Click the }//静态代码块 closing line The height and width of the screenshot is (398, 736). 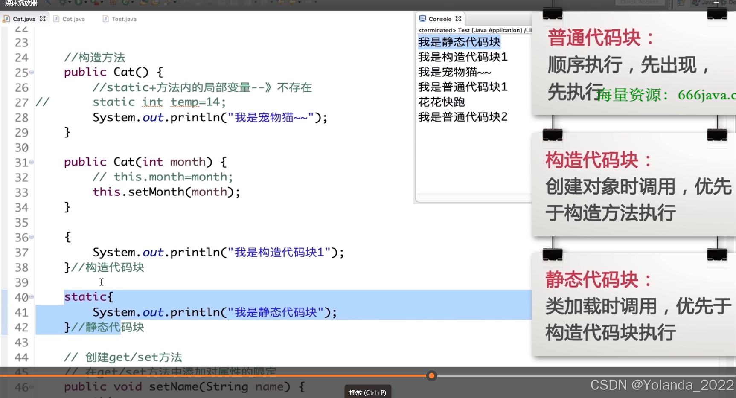[x=104, y=327]
